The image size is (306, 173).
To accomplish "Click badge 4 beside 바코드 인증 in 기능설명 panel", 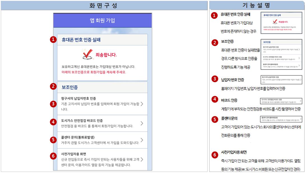I will (x=215, y=100).
